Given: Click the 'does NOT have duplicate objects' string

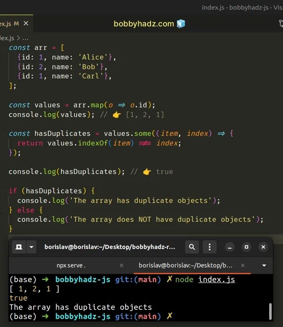Looking at the screenshot, I should tap(186, 220).
